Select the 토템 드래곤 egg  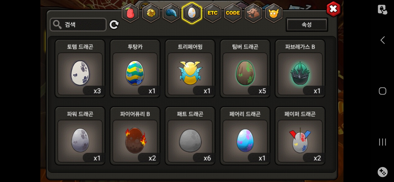(80, 69)
